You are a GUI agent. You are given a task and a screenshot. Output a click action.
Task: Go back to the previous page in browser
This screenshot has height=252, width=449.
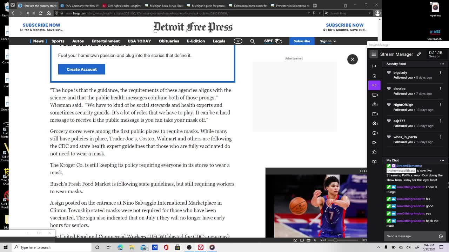point(13,13)
